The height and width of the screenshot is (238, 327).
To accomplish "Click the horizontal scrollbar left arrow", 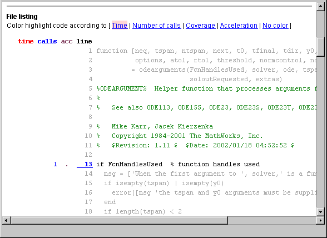I will (6, 220).
